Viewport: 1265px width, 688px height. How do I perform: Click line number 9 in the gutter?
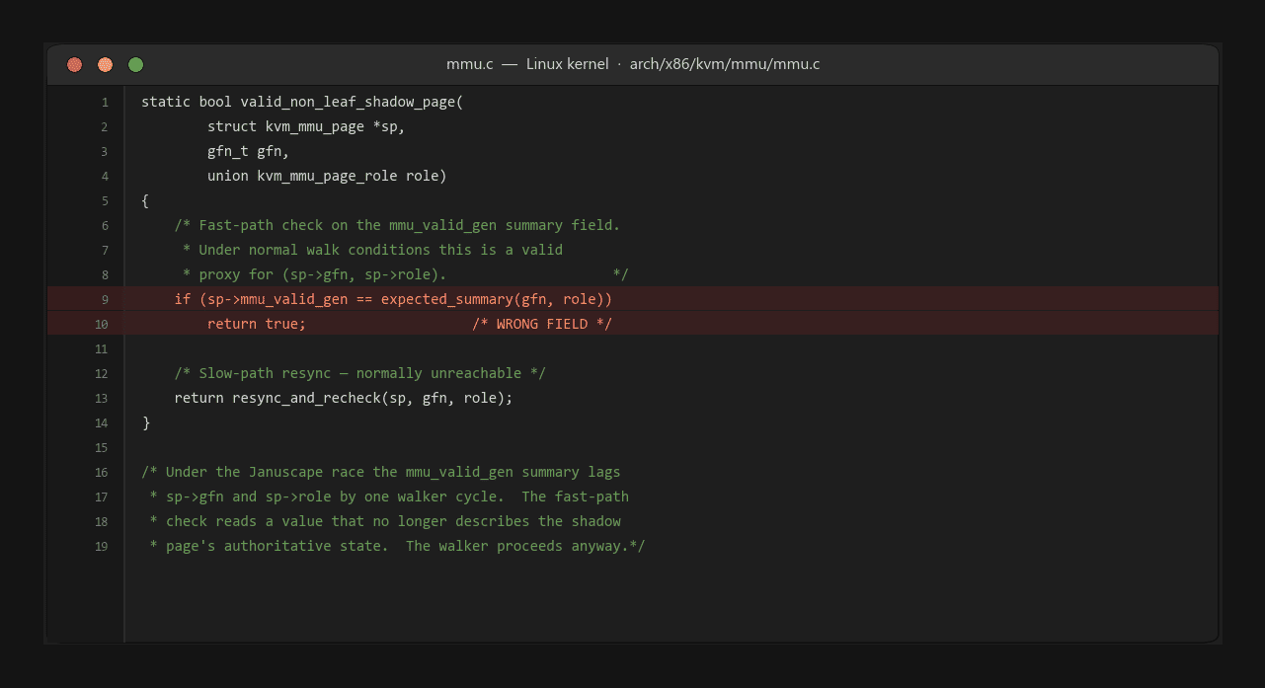pos(105,300)
